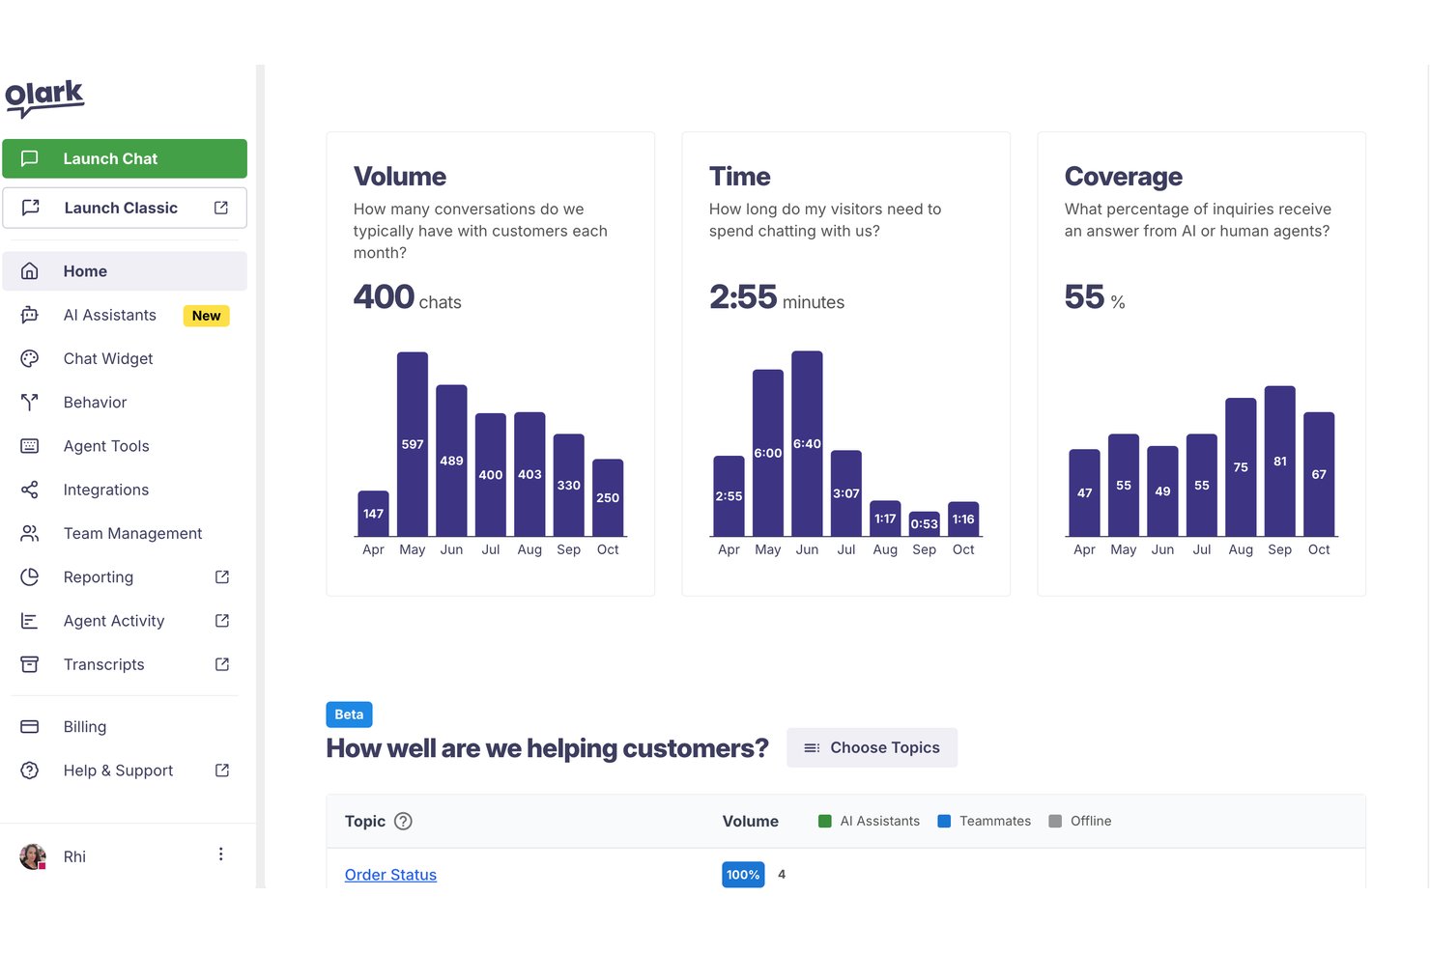Click the gray Offline legend swatch
Screen dimensions: 1430x953
[x=1055, y=821]
